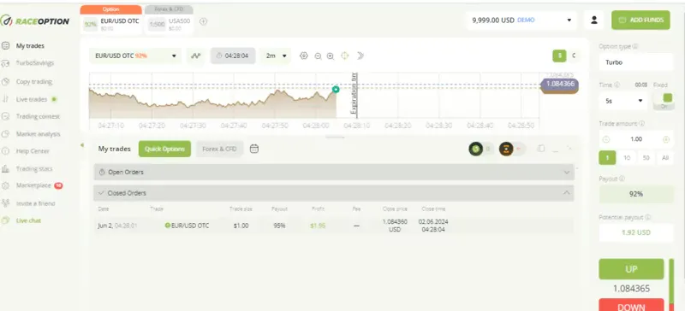This screenshot has height=311, width=685.
Task: Zoom in on the chart
Action: coord(331,56)
